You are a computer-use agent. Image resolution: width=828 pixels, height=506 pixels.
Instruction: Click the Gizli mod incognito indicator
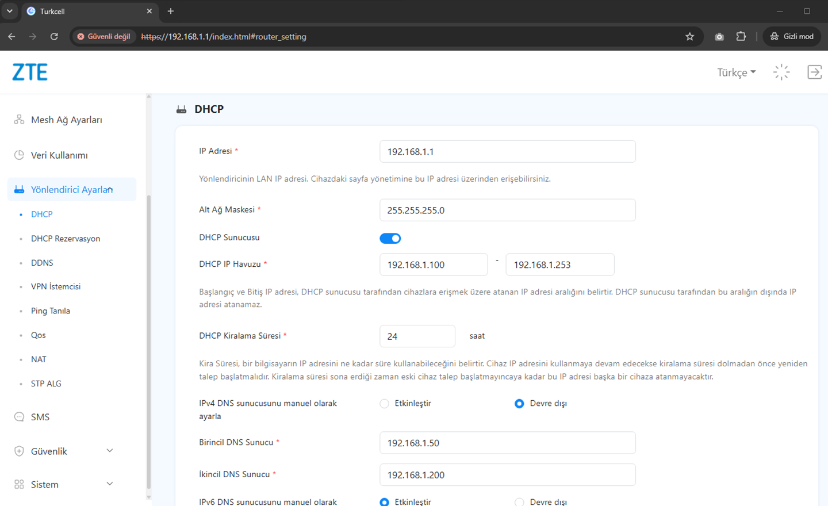pos(792,36)
